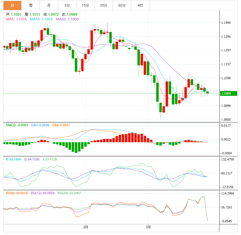The width and height of the screenshot is (241, 235).
Task: Click the 0.0022 MACD axis label
Action: pyautogui.click(x=226, y=139)
